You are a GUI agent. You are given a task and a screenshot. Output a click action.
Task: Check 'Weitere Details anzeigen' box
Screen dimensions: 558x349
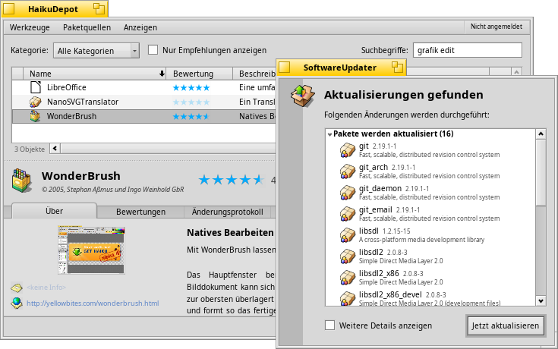[329, 325]
